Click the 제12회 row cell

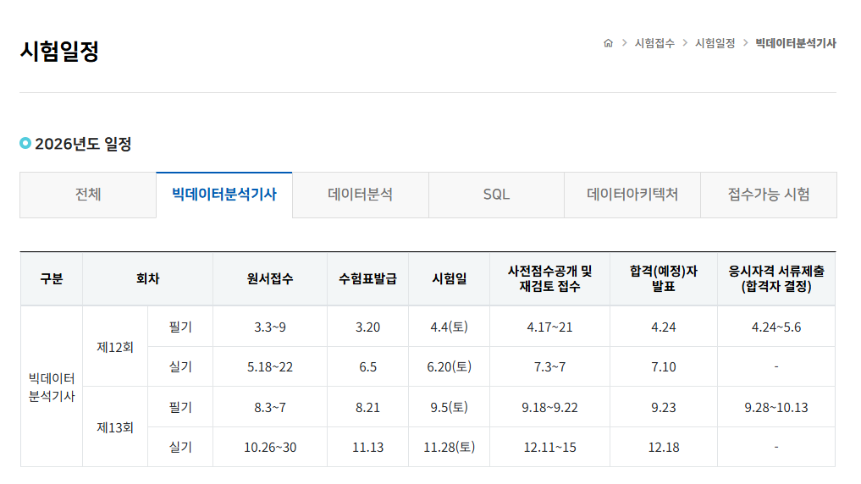[x=115, y=347]
